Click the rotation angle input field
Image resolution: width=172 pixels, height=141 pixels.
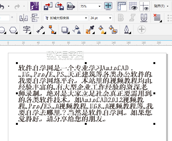(x=5, y=18)
